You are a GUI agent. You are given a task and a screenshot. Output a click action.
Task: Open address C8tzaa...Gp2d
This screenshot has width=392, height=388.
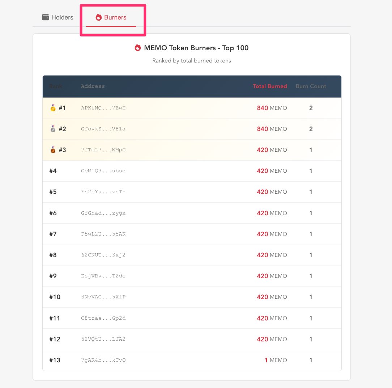click(x=103, y=318)
